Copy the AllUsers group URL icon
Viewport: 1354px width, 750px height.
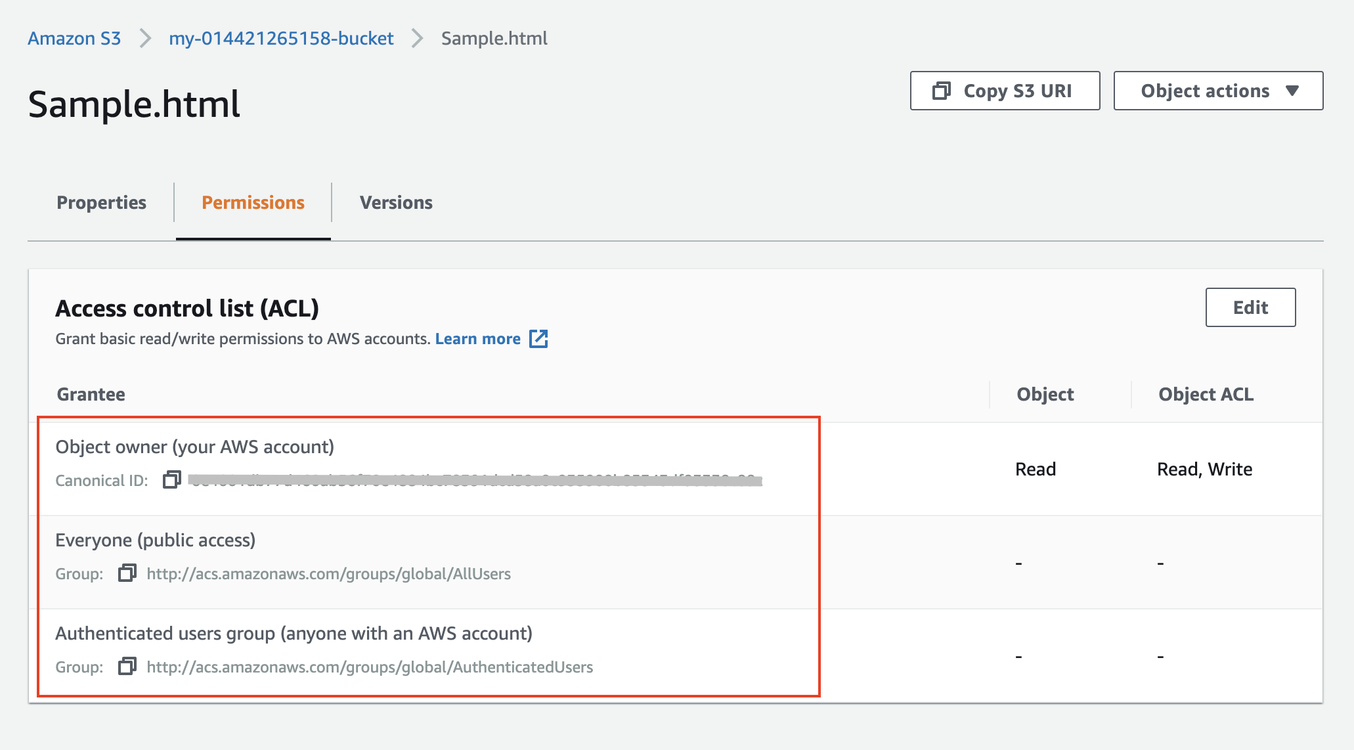(x=127, y=573)
